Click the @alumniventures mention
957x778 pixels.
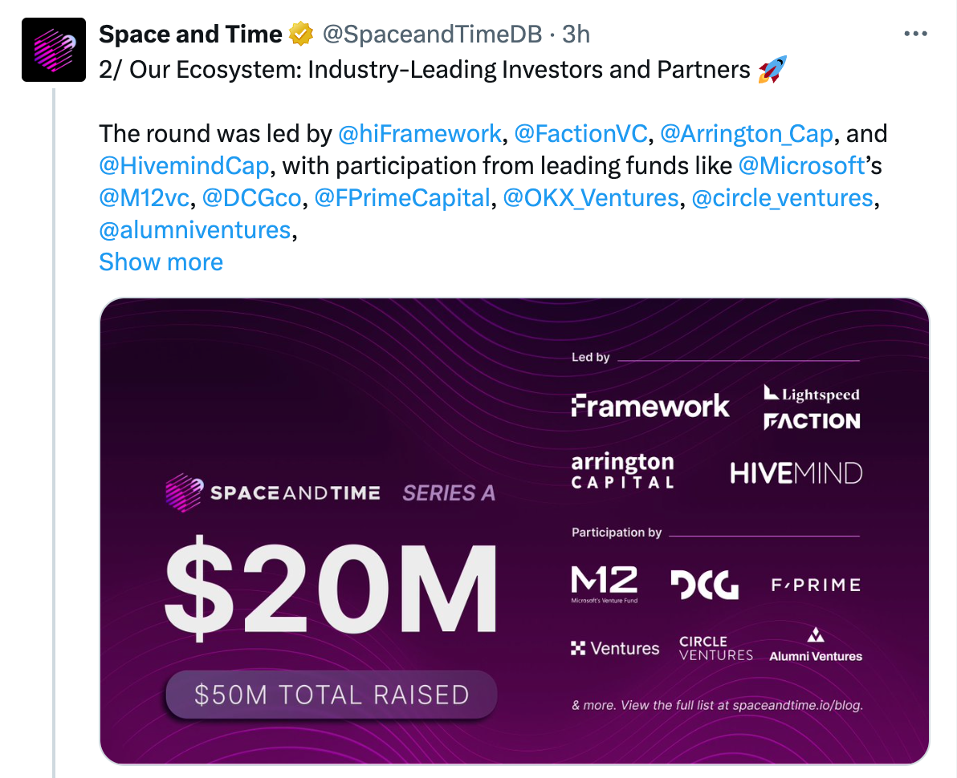194,230
